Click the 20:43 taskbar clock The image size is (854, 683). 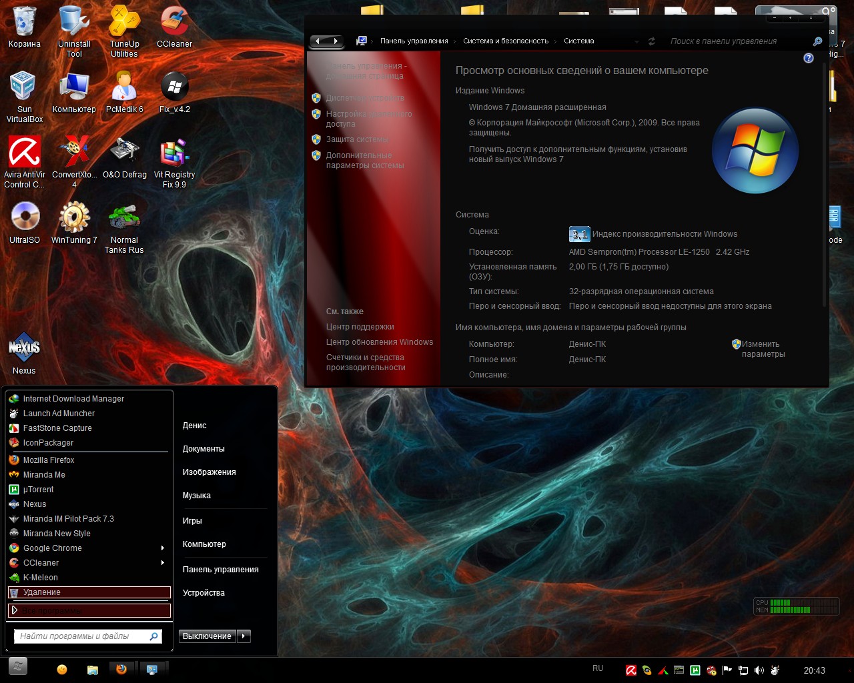pyautogui.click(x=814, y=671)
